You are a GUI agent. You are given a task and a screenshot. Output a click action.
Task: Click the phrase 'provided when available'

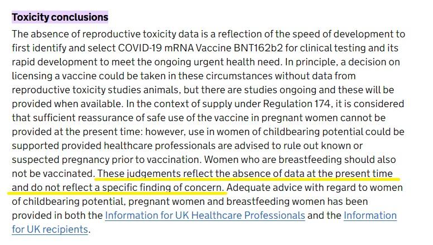(x=66, y=104)
